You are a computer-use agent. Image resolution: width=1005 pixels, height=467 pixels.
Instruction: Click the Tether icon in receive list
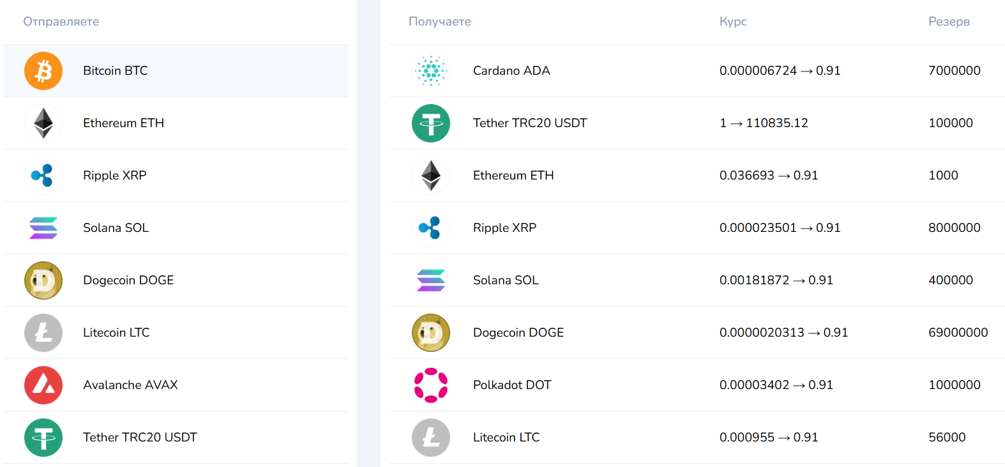(x=431, y=123)
